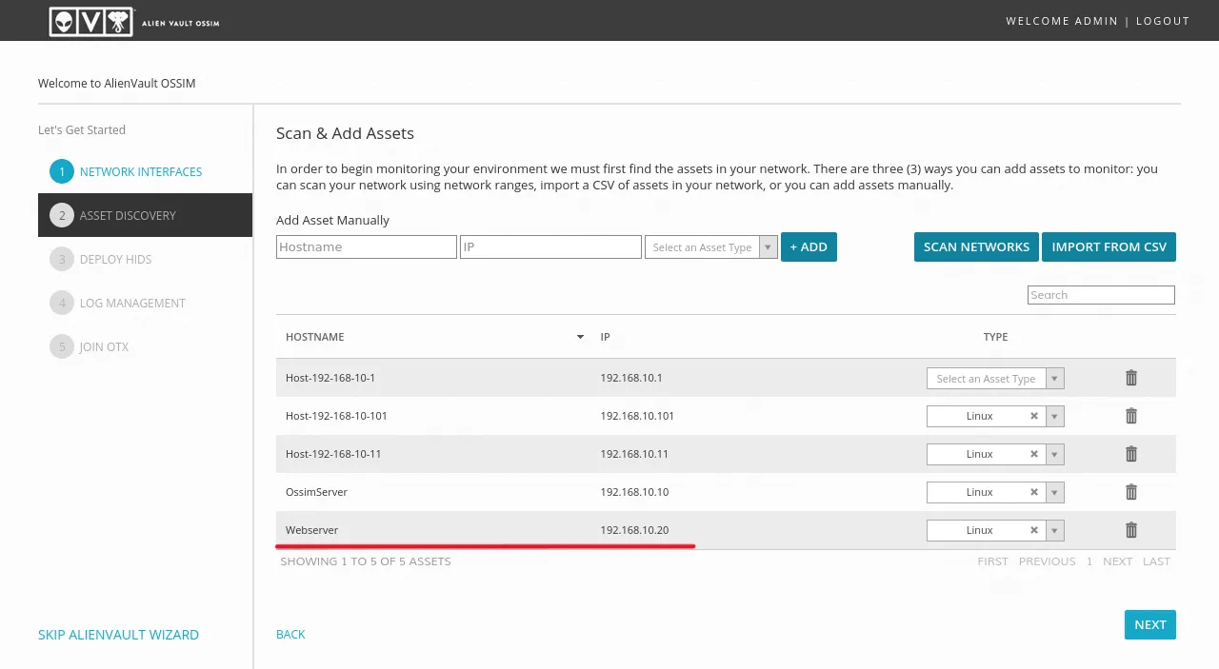Select Log Management step in sidebar
The image size is (1219, 669).
click(132, 304)
